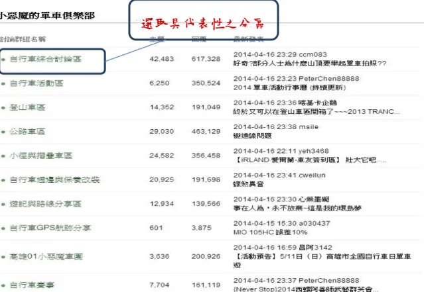Click reply count 161,119
The height and width of the screenshot is (292, 424).
pos(206,285)
